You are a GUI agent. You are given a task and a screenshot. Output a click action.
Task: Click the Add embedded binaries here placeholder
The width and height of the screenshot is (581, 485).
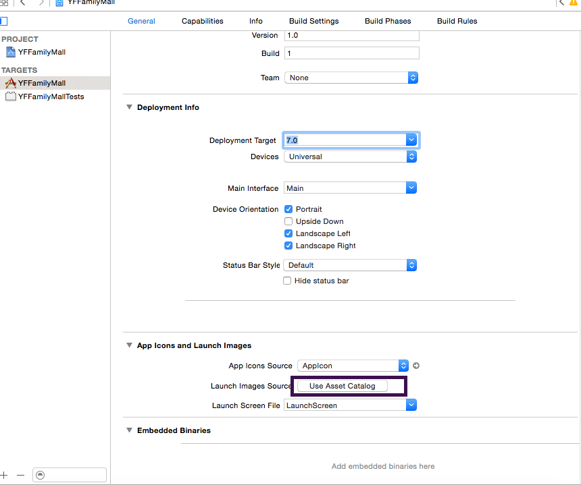383,466
